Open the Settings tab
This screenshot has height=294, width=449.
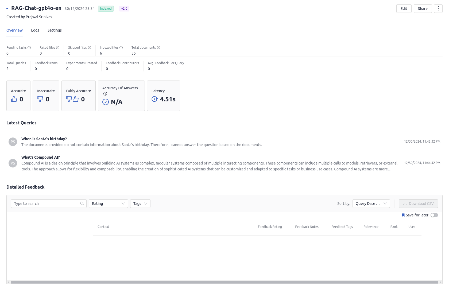[x=55, y=30]
